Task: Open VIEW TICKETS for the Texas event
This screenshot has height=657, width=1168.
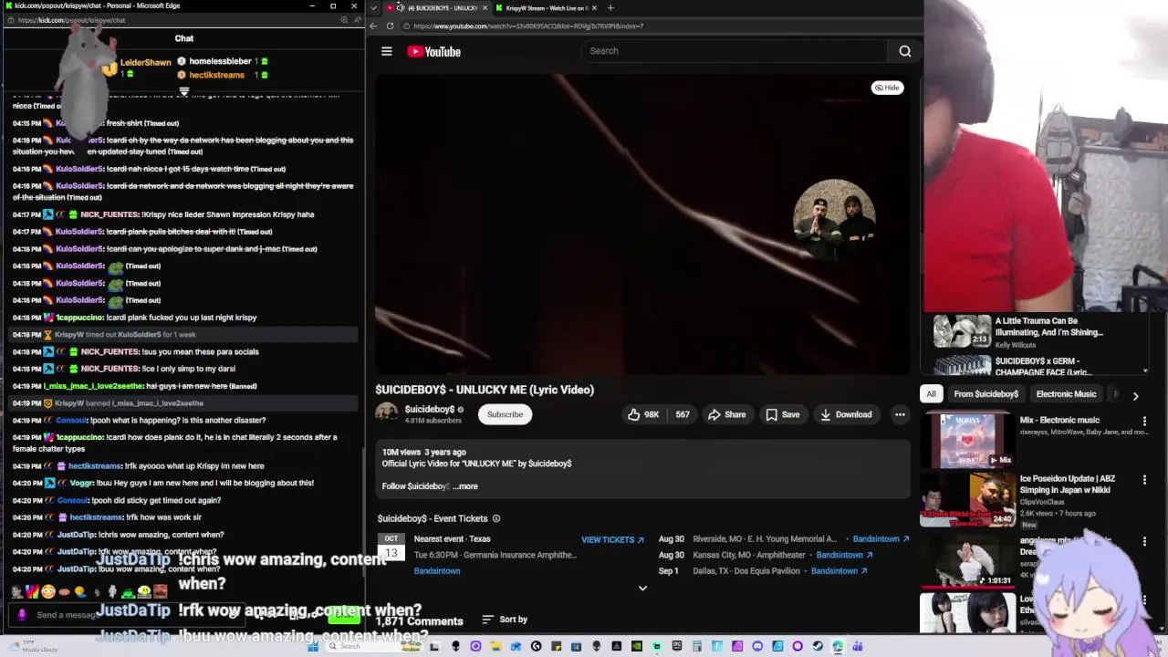Action: [612, 539]
